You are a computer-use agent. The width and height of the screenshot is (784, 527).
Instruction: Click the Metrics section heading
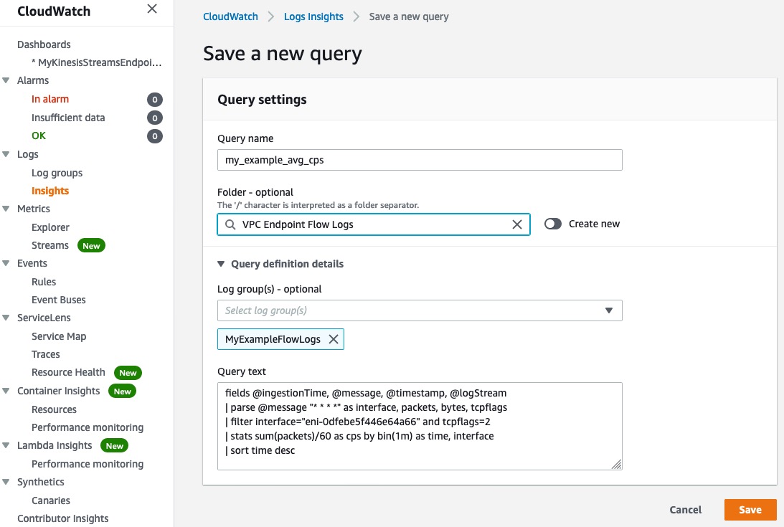click(x=34, y=209)
